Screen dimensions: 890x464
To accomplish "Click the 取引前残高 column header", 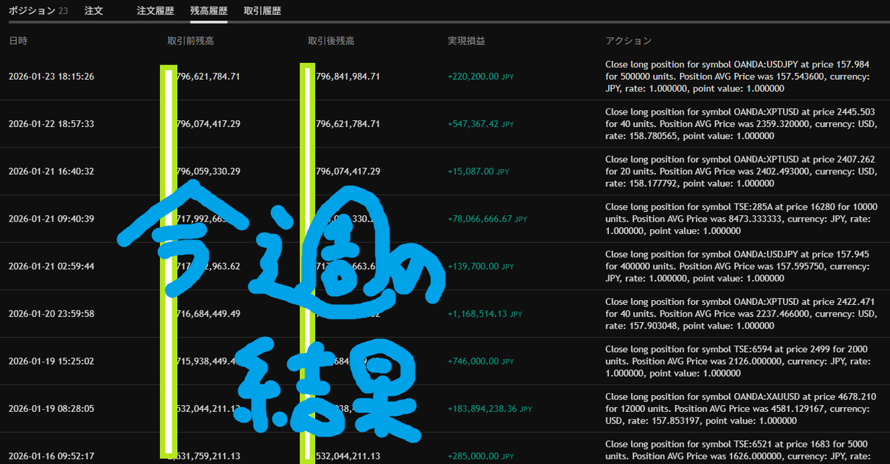I will click(191, 41).
